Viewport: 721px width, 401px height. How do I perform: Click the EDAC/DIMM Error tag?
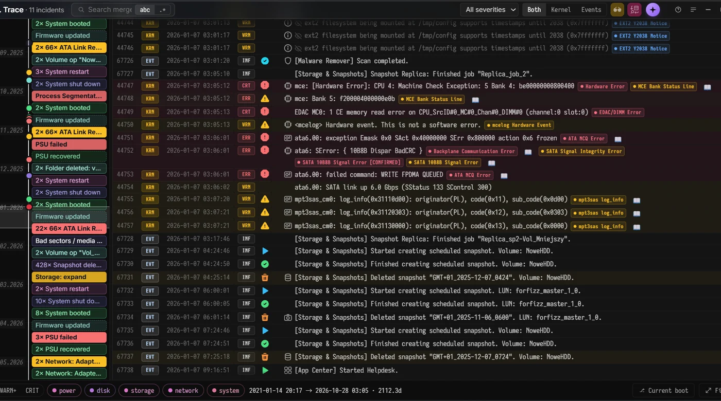click(x=618, y=112)
